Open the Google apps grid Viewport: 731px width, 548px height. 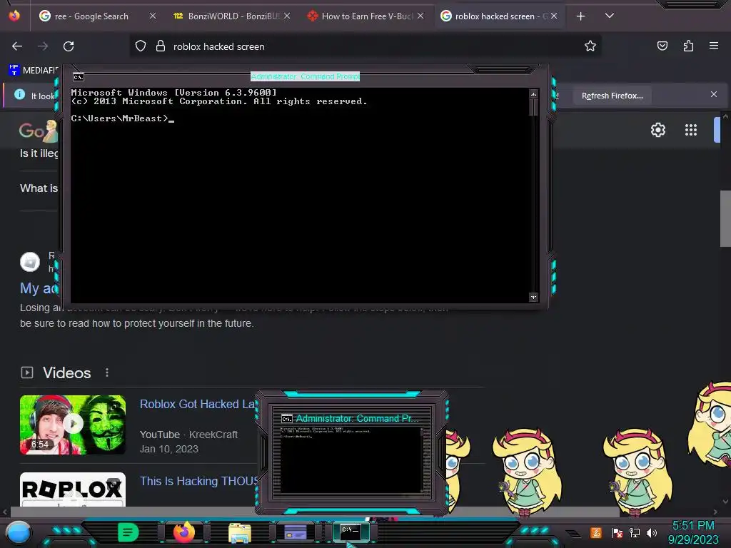[691, 130]
